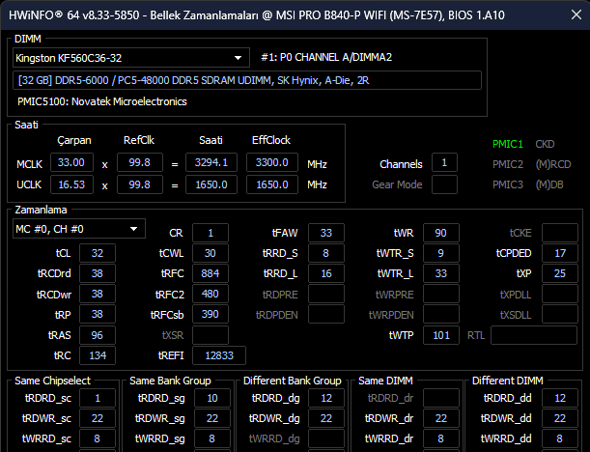Click the tRFC2 value 480
This screenshot has width=590, height=452.
tap(211, 294)
